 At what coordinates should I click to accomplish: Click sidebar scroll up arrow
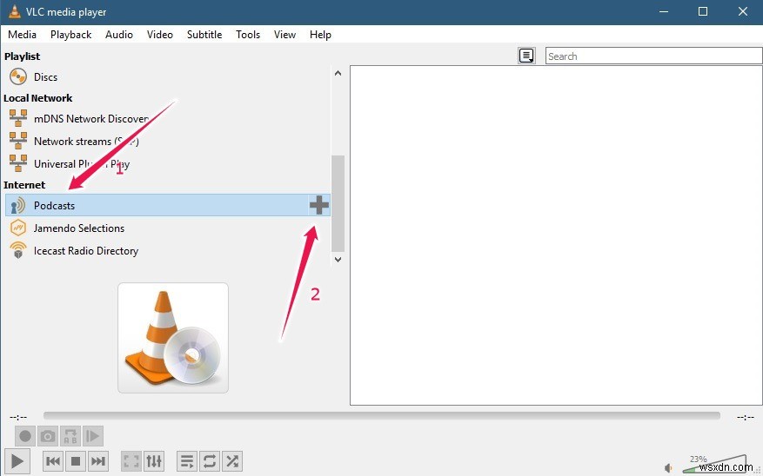click(338, 73)
